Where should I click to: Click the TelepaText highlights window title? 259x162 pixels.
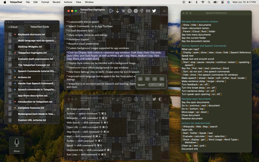point(92,10)
